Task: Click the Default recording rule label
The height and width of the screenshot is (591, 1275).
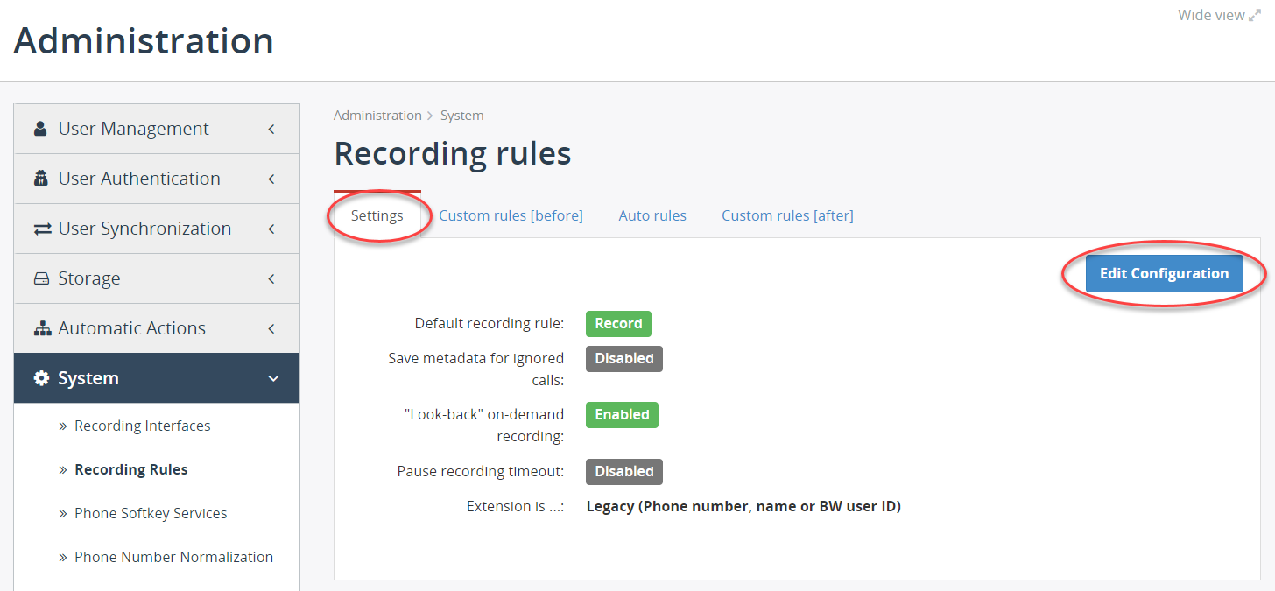Action: pos(489,323)
